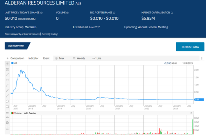
Task: Click the info icon next to Volume
Action: point(67,13)
